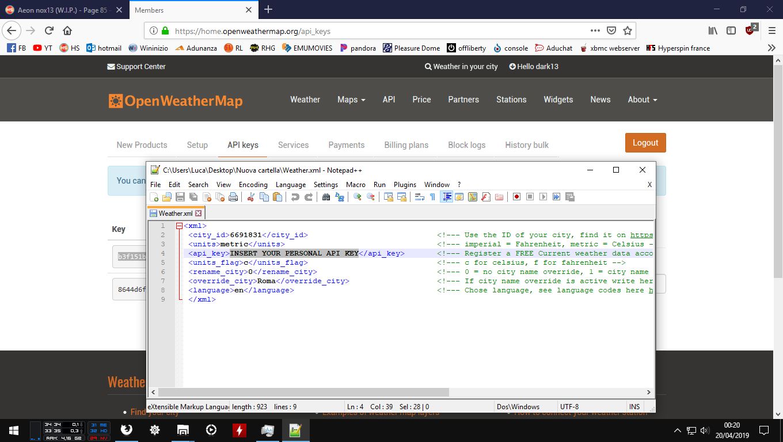The width and height of the screenshot is (783, 442).
Task: Toggle the Word Wrap toolbar button
Action: 420,197
